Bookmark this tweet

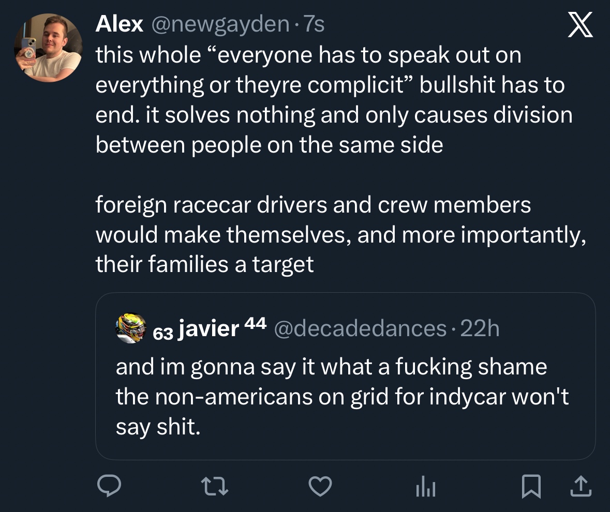tap(530, 486)
